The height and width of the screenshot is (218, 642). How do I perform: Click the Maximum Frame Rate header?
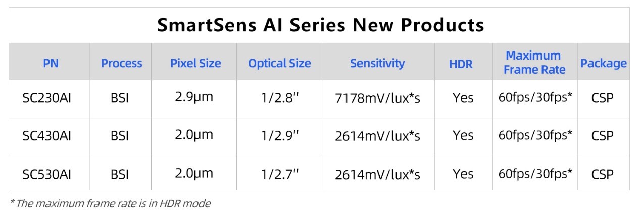point(534,63)
